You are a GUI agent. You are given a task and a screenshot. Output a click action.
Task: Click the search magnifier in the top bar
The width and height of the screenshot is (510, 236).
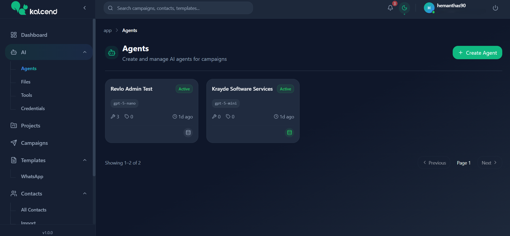pyautogui.click(x=110, y=8)
